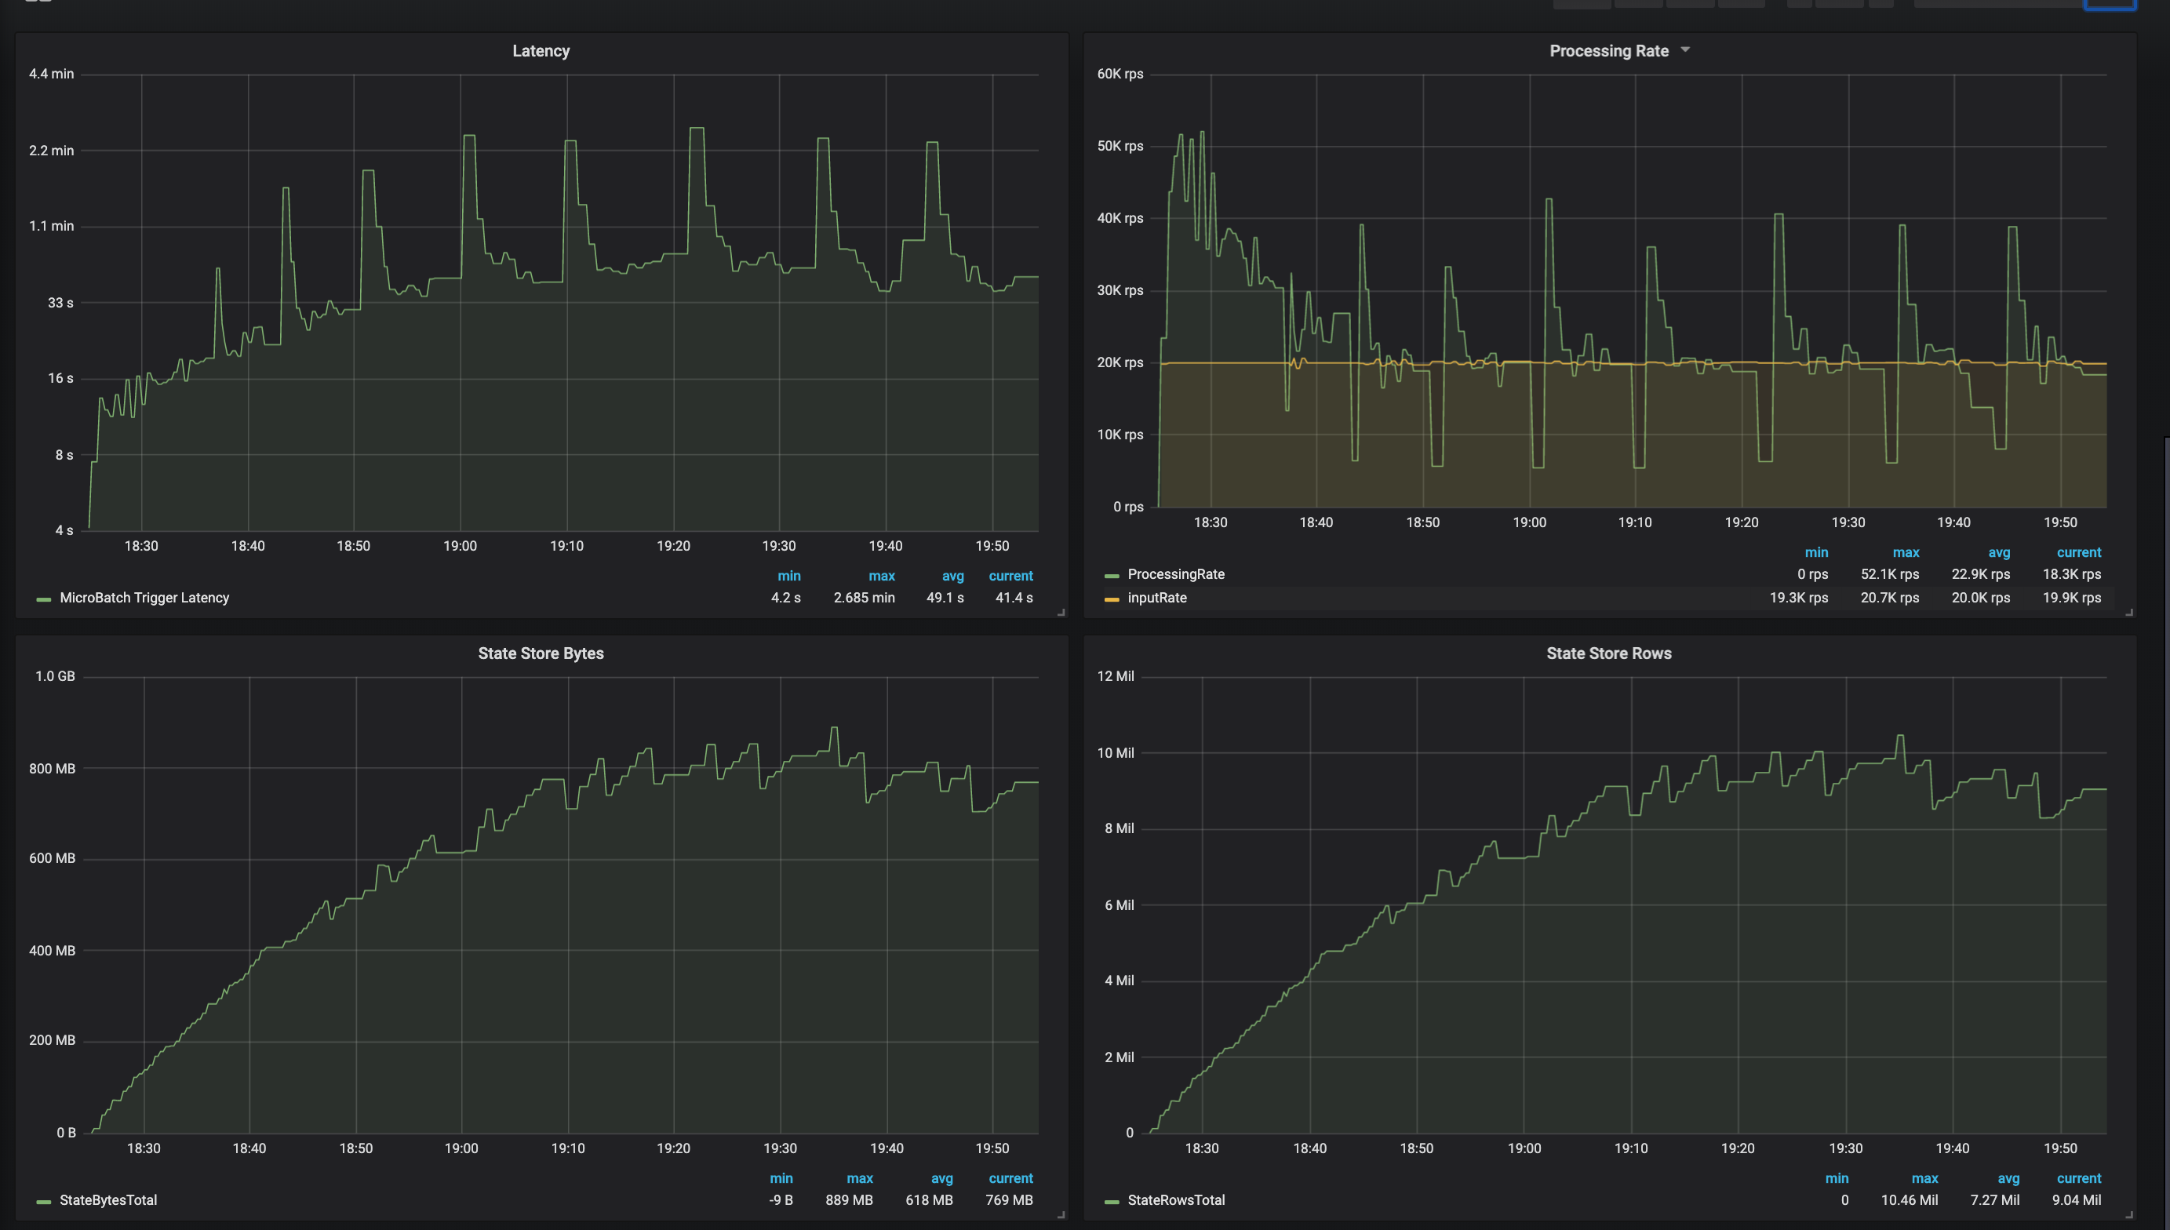Click 19:00 tick on Latency time axis

460,546
